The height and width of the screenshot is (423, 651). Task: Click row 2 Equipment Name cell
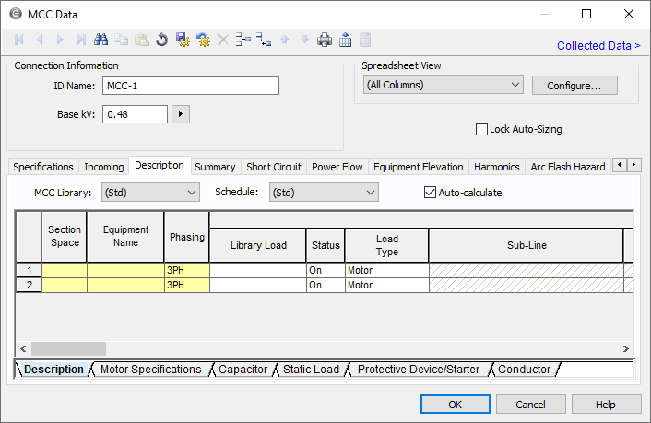[125, 285]
